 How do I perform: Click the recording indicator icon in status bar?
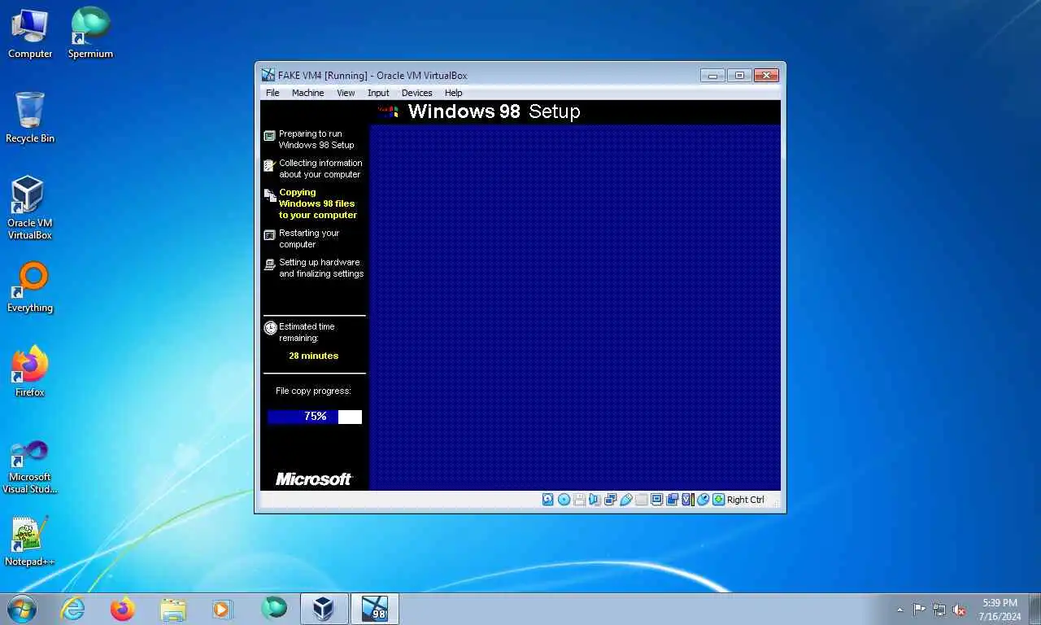672,500
